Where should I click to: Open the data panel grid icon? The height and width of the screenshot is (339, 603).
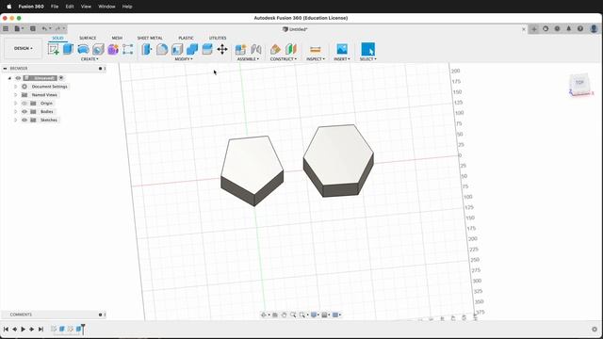[x=6, y=29]
